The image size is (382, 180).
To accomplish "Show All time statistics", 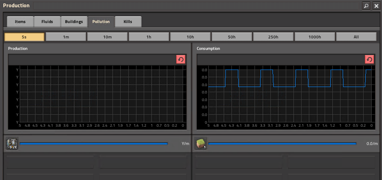I will [x=356, y=37].
